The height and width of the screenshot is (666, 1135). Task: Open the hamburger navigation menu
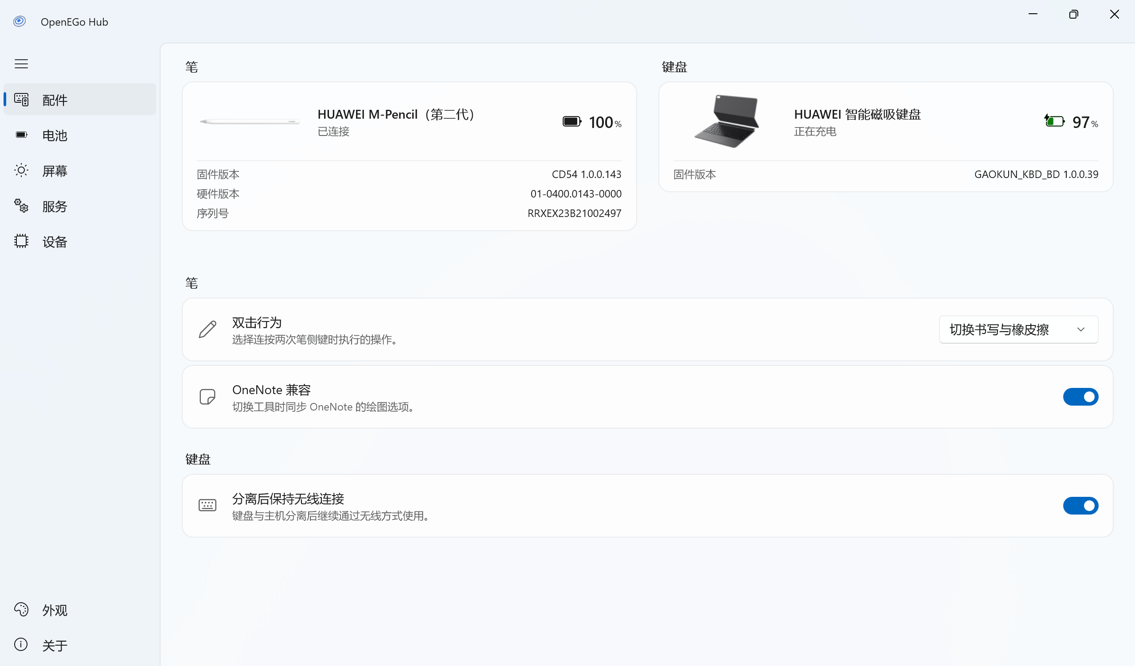click(21, 64)
